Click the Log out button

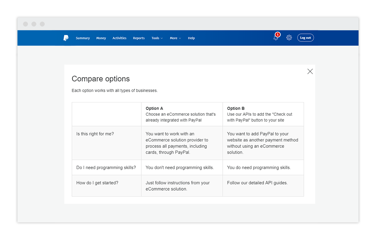(305, 38)
